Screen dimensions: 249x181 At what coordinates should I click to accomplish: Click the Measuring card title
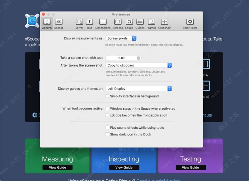pos(58,159)
